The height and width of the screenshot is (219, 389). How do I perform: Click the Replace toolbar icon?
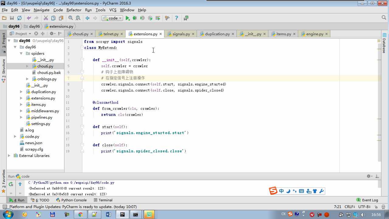click(78, 18)
